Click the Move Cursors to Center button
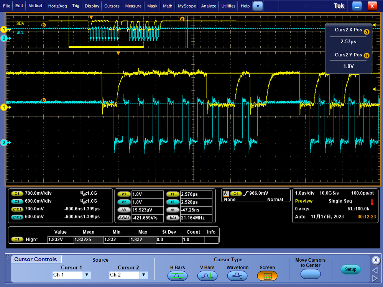The width and height of the screenshot is (383, 287). 310,274
